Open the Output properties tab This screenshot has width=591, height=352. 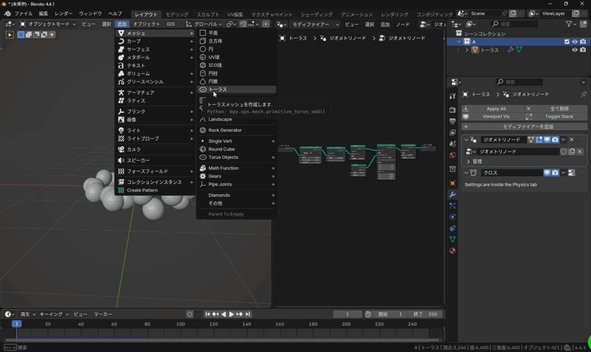452,121
